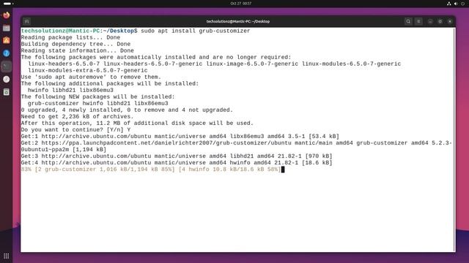
Task: Click the 'hwinfo libhd21 libx86emu3' line
Action: tap(70, 90)
